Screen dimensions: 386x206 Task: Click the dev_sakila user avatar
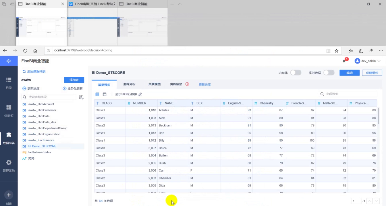[358, 61]
